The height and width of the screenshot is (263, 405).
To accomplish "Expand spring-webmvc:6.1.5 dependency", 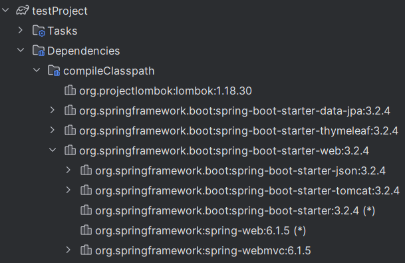I will coord(68,250).
